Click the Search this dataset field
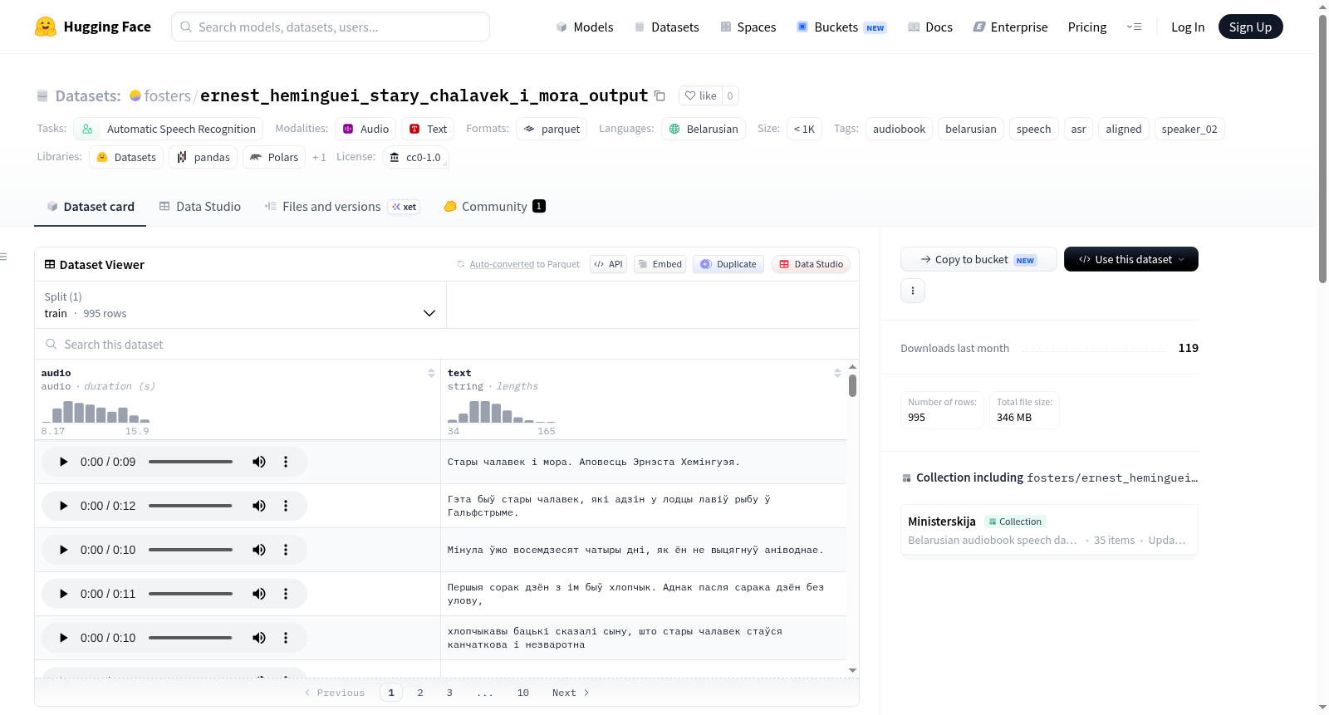Viewport: 1329px width, 715px height. pos(447,344)
